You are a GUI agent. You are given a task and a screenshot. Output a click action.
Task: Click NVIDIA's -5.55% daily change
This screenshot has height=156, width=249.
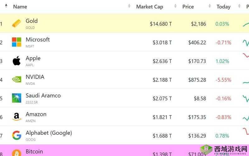[x=223, y=80]
